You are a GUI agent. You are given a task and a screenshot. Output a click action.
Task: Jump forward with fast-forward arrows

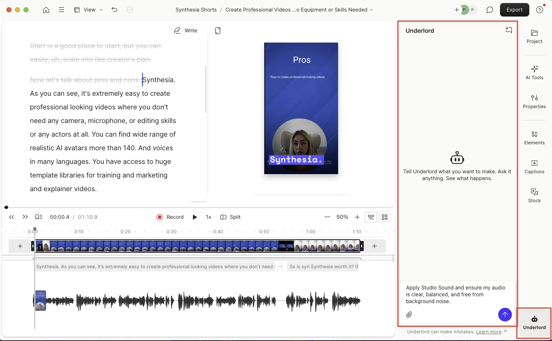pyautogui.click(x=25, y=217)
